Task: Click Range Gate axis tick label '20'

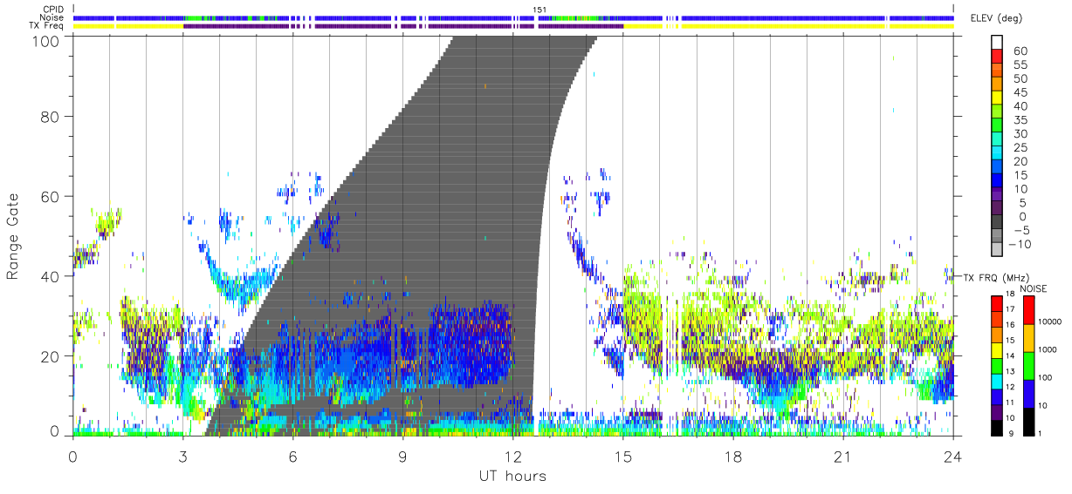Action: (x=51, y=356)
